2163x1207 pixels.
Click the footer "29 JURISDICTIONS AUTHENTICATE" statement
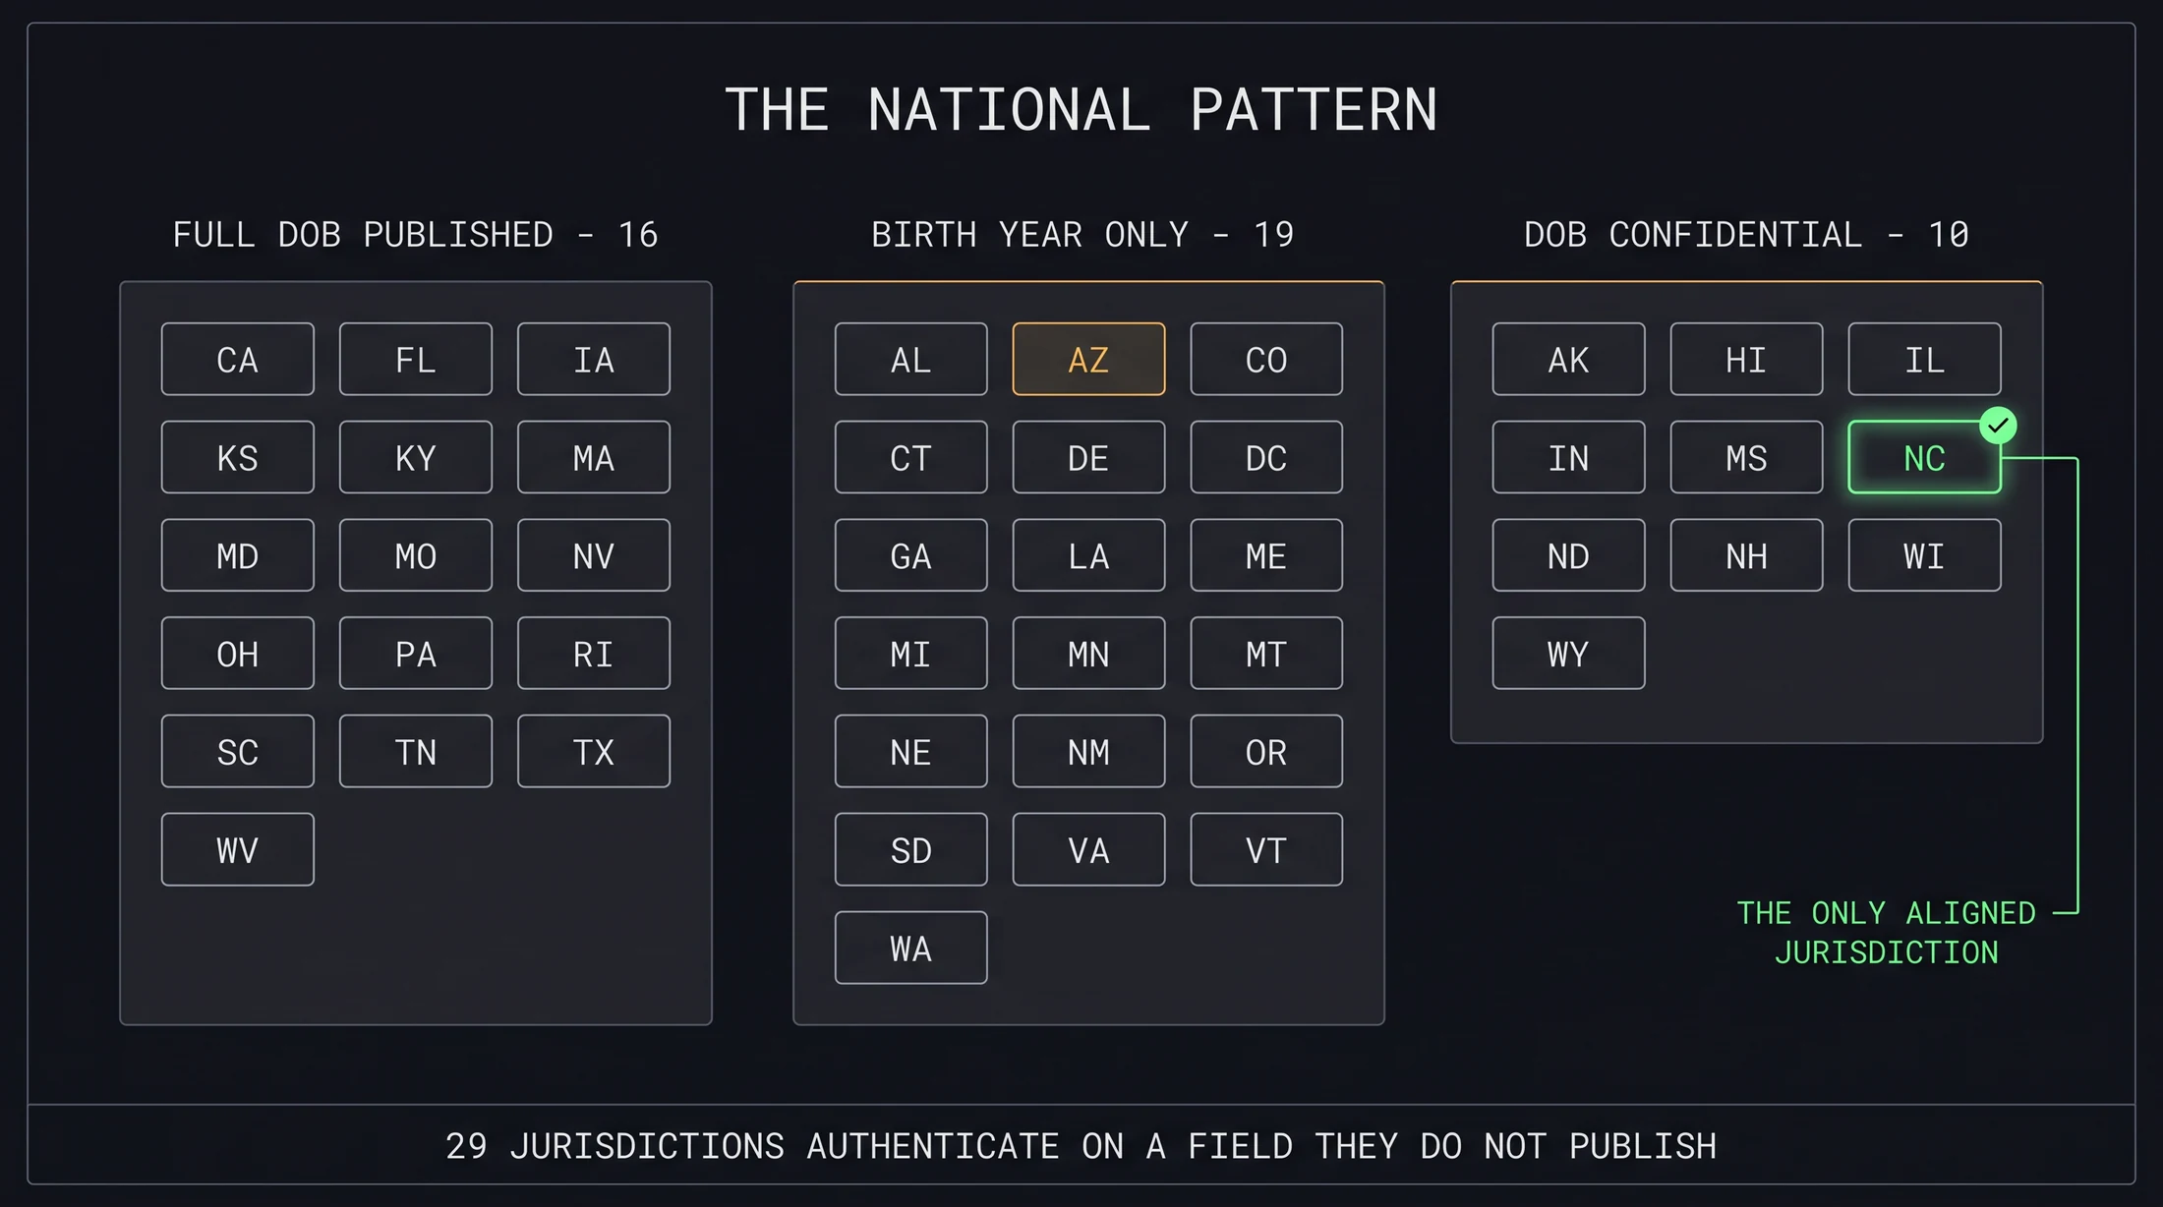tap(1081, 1146)
